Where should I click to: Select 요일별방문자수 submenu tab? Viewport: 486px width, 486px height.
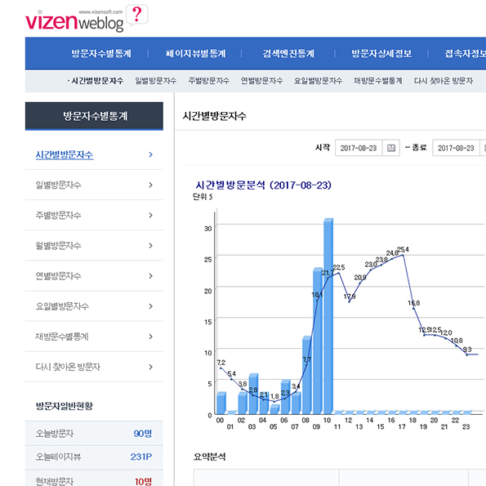tap(318, 81)
